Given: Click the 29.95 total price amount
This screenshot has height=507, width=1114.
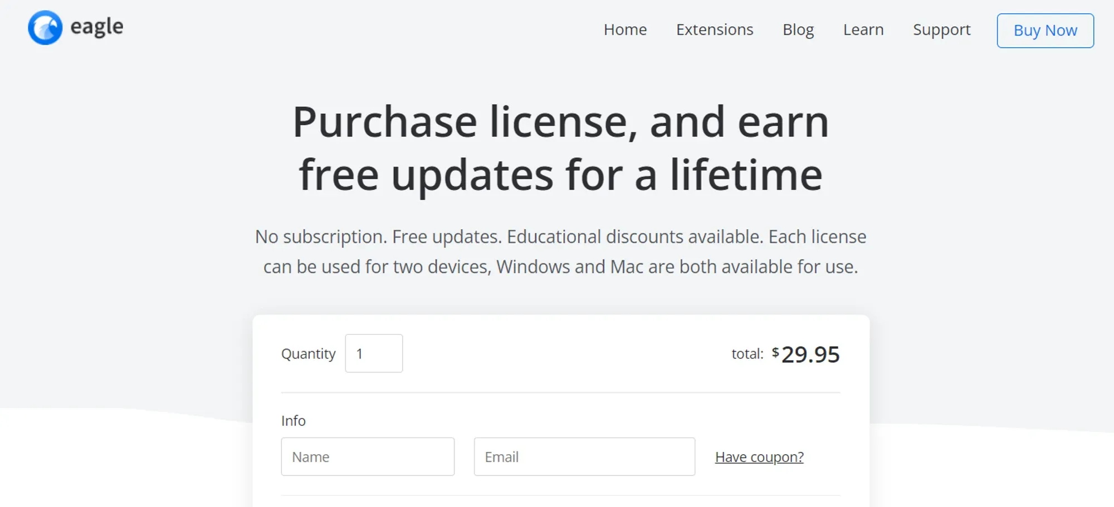Looking at the screenshot, I should pos(810,355).
